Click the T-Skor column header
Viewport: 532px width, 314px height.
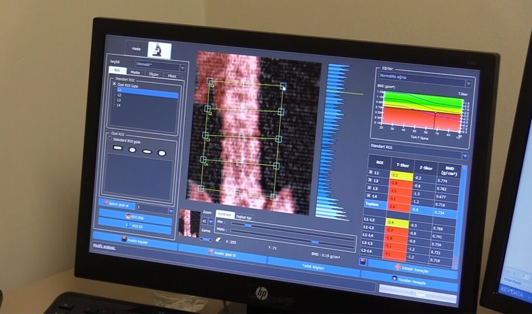point(403,165)
